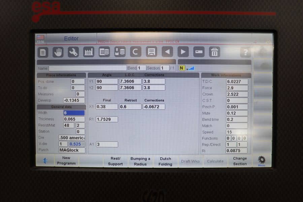Select the manual mode hand icon
This screenshot has height=202, width=303.
click(x=58, y=52)
